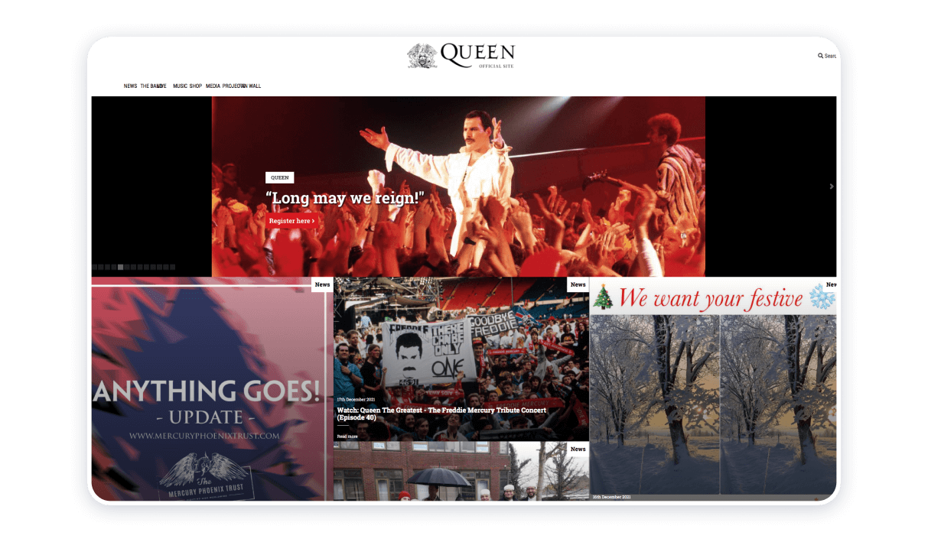Open the FAN WALL menu item
This screenshot has width=928, height=542.
pyautogui.click(x=252, y=86)
